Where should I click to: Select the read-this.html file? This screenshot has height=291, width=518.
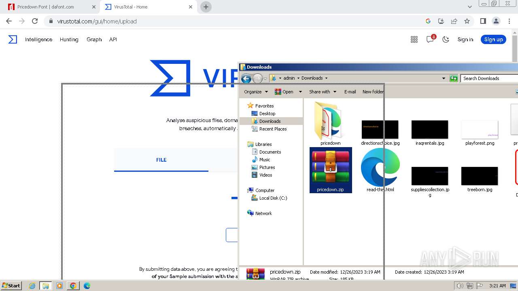[380, 170]
